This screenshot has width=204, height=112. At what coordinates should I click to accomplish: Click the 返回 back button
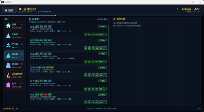(x=9, y=10)
